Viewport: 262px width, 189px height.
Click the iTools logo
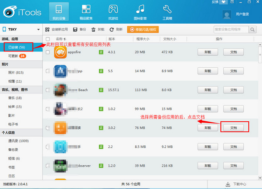tap(22, 12)
